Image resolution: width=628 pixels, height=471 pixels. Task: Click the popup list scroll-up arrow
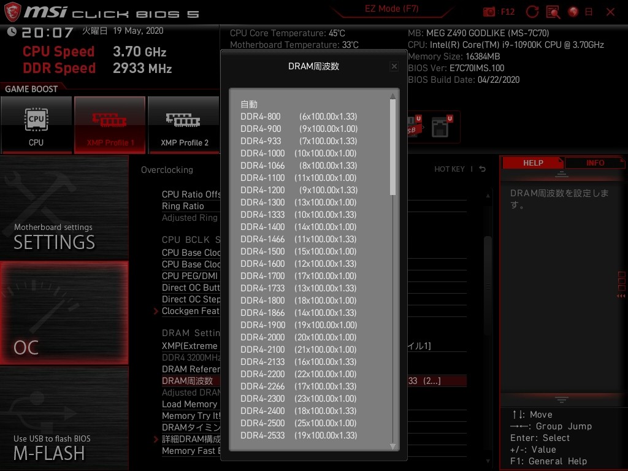[x=392, y=96]
